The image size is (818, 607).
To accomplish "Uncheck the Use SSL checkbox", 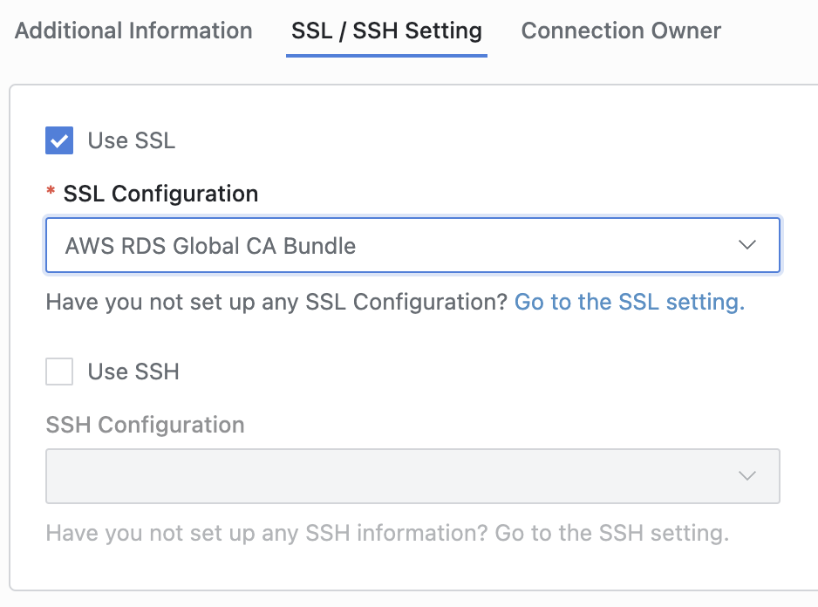I will tap(59, 140).
